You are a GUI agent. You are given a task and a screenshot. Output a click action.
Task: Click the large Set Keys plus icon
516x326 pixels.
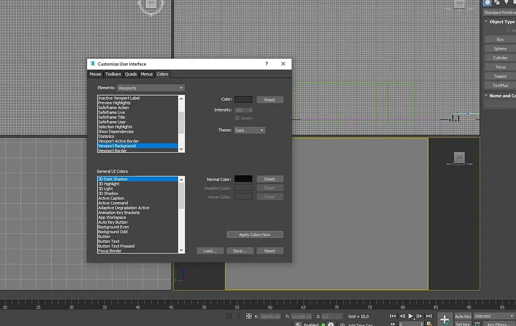click(x=445, y=319)
